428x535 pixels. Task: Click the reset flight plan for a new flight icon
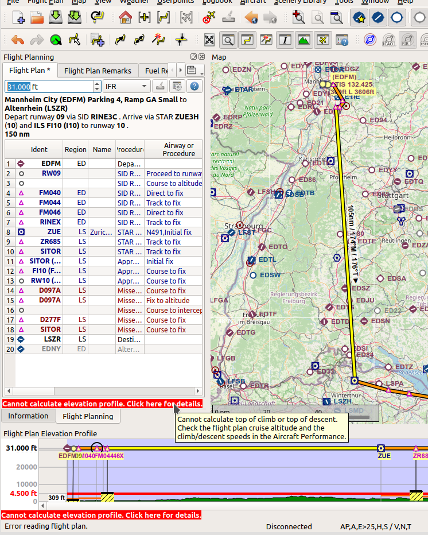point(98,17)
